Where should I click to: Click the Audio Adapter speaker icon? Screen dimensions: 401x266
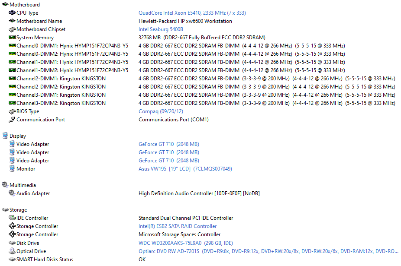point(12,193)
